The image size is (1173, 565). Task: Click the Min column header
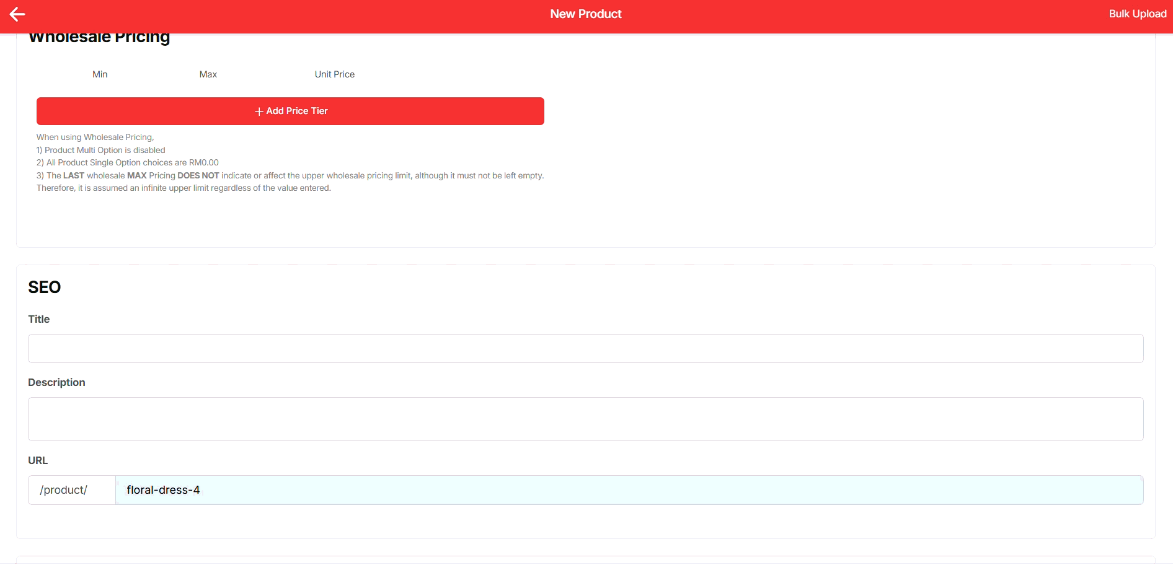(x=100, y=74)
